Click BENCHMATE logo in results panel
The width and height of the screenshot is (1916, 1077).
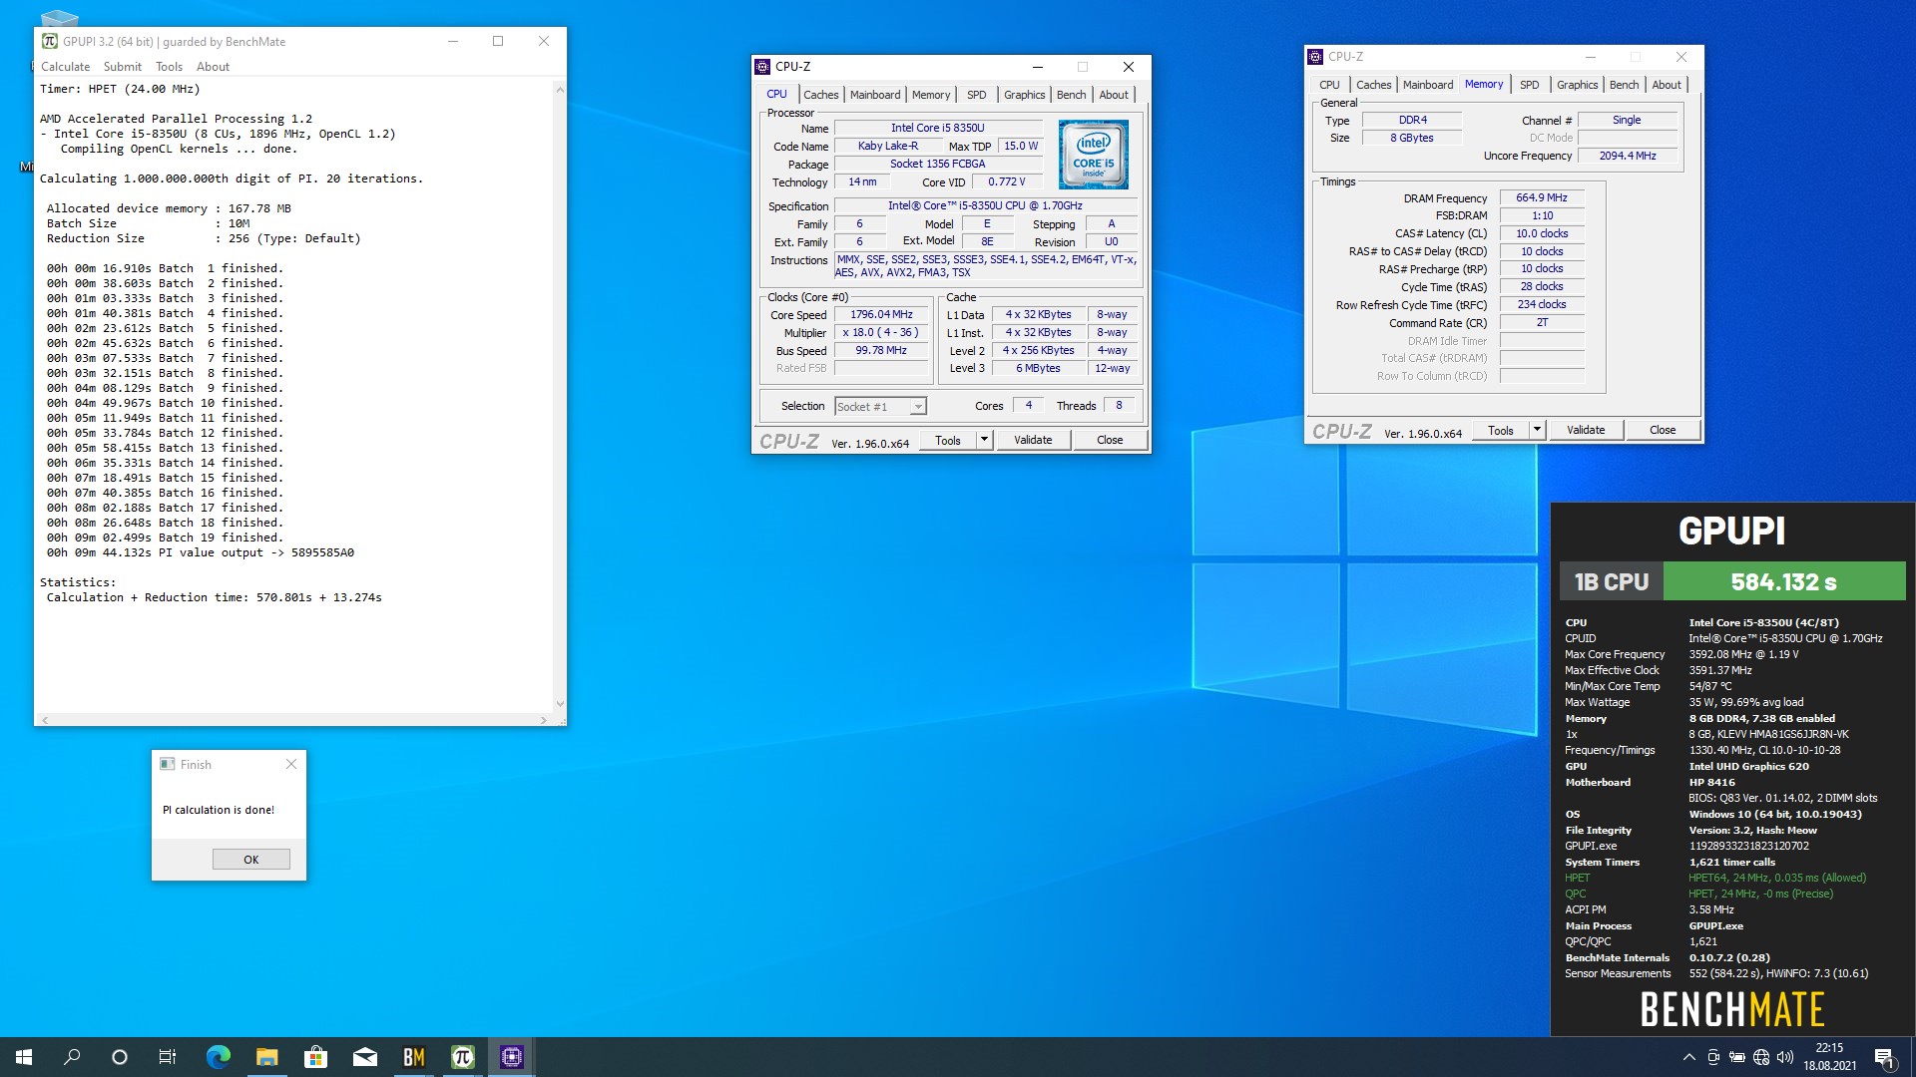[x=1732, y=1009]
